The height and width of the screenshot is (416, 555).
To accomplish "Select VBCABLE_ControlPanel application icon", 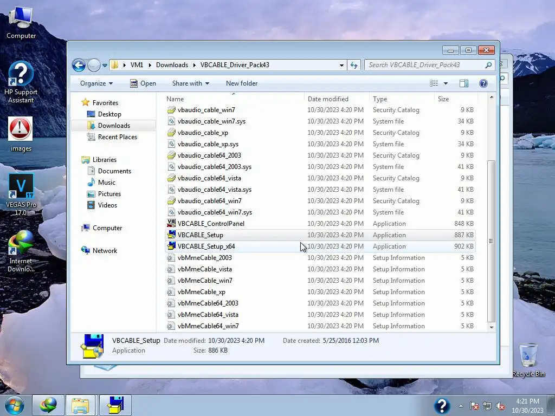I will [x=171, y=224].
